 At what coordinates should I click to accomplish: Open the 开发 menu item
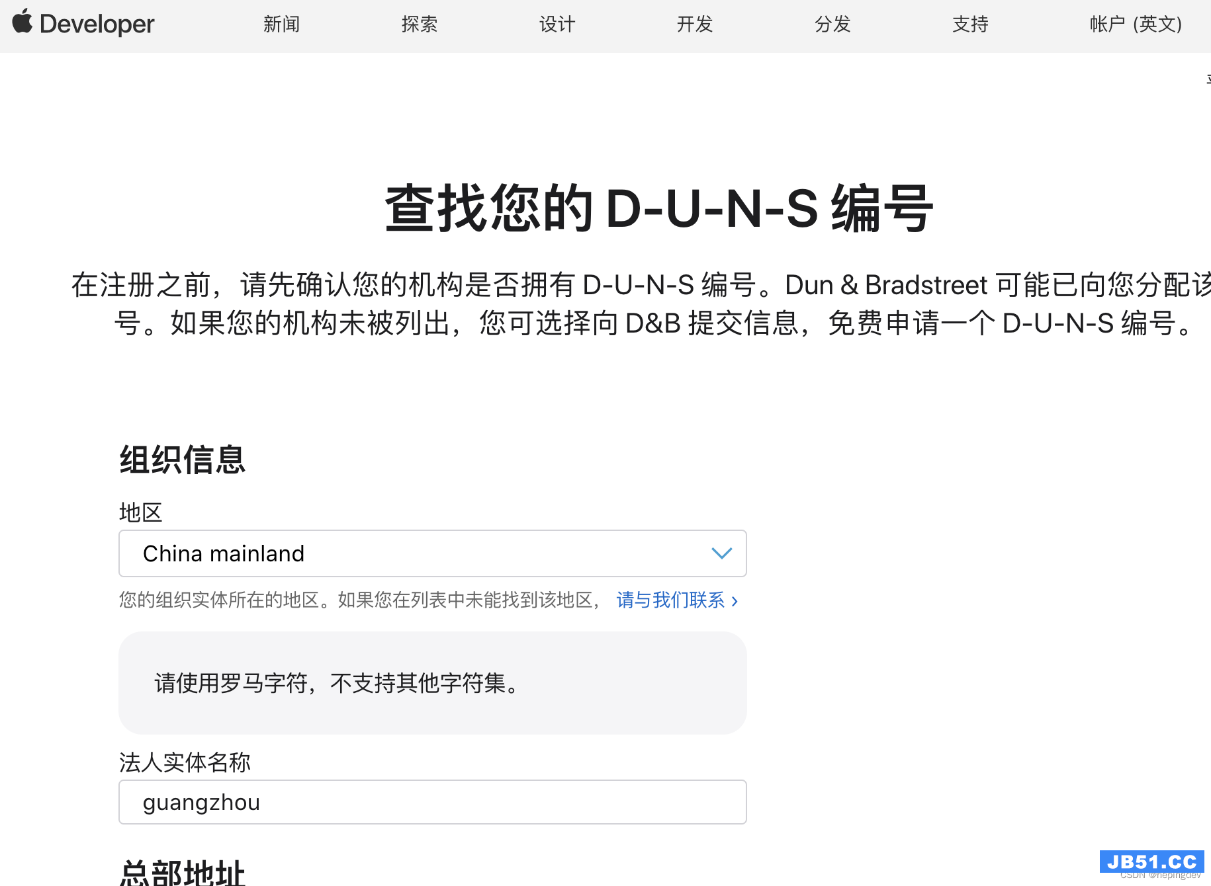(x=695, y=24)
